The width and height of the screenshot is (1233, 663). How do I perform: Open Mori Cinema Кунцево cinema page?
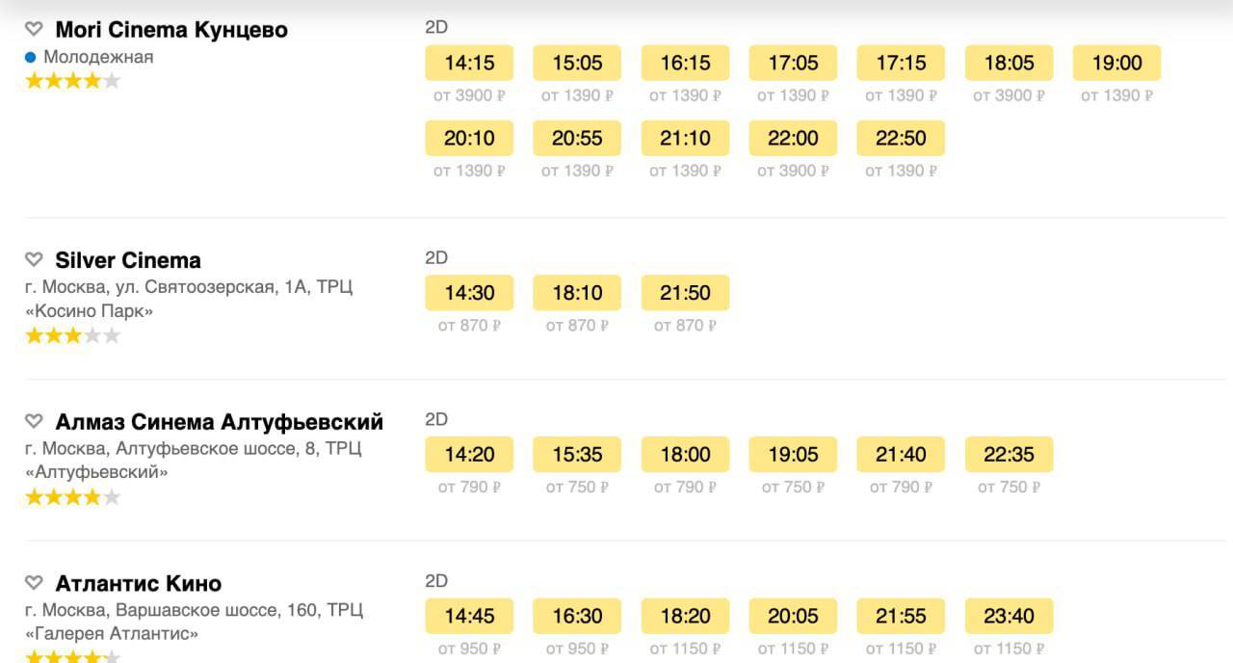(171, 30)
